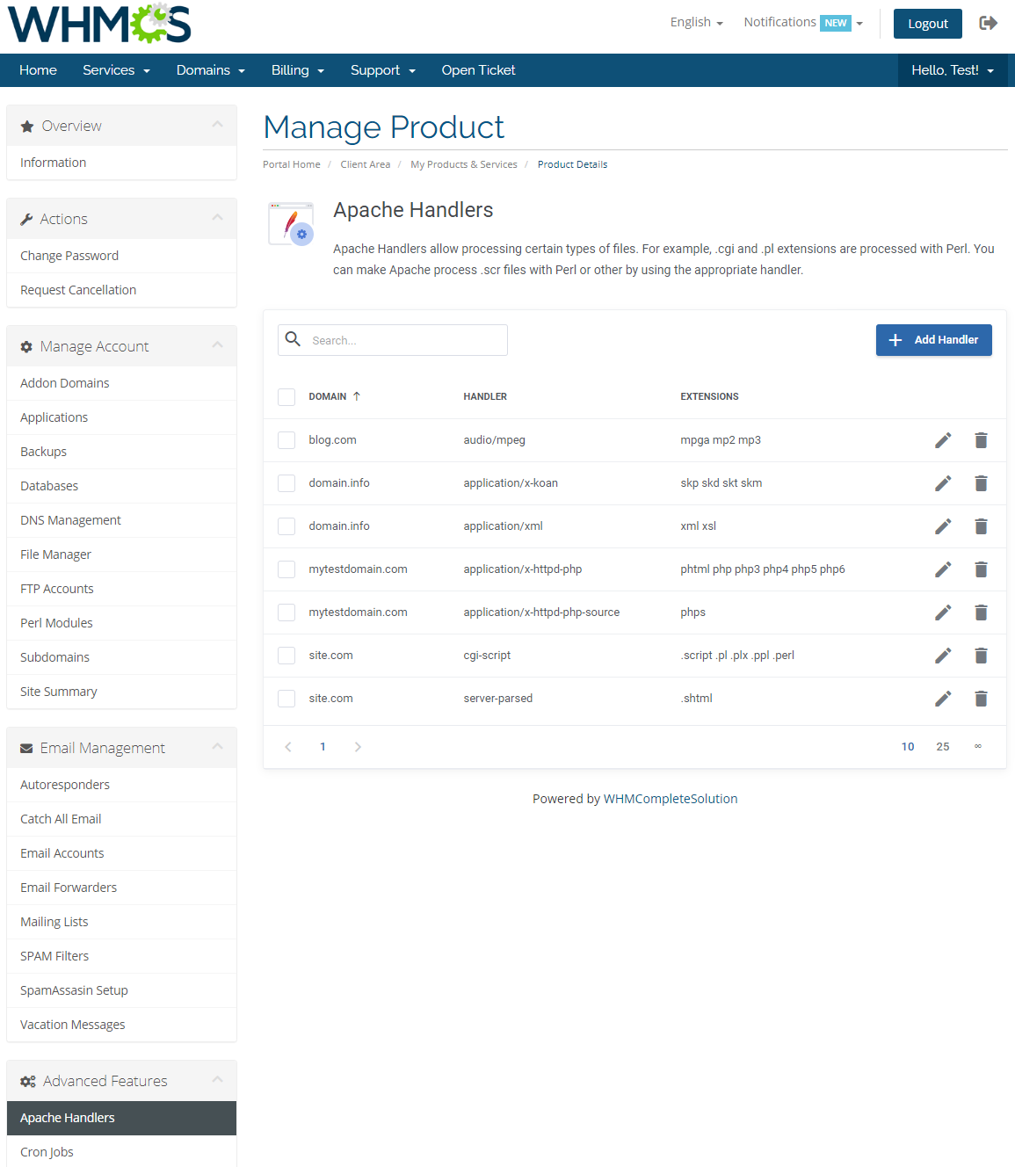Open the Services menu in the navbar

click(x=115, y=69)
